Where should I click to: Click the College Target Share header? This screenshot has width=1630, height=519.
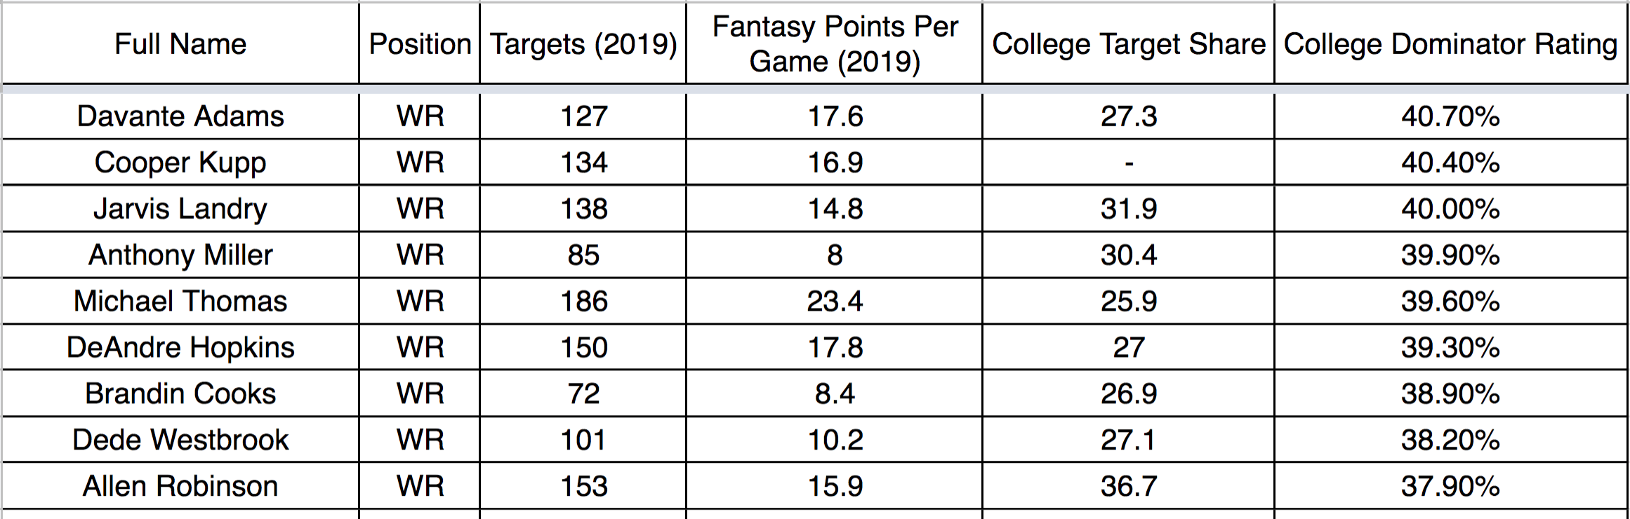point(1128,44)
